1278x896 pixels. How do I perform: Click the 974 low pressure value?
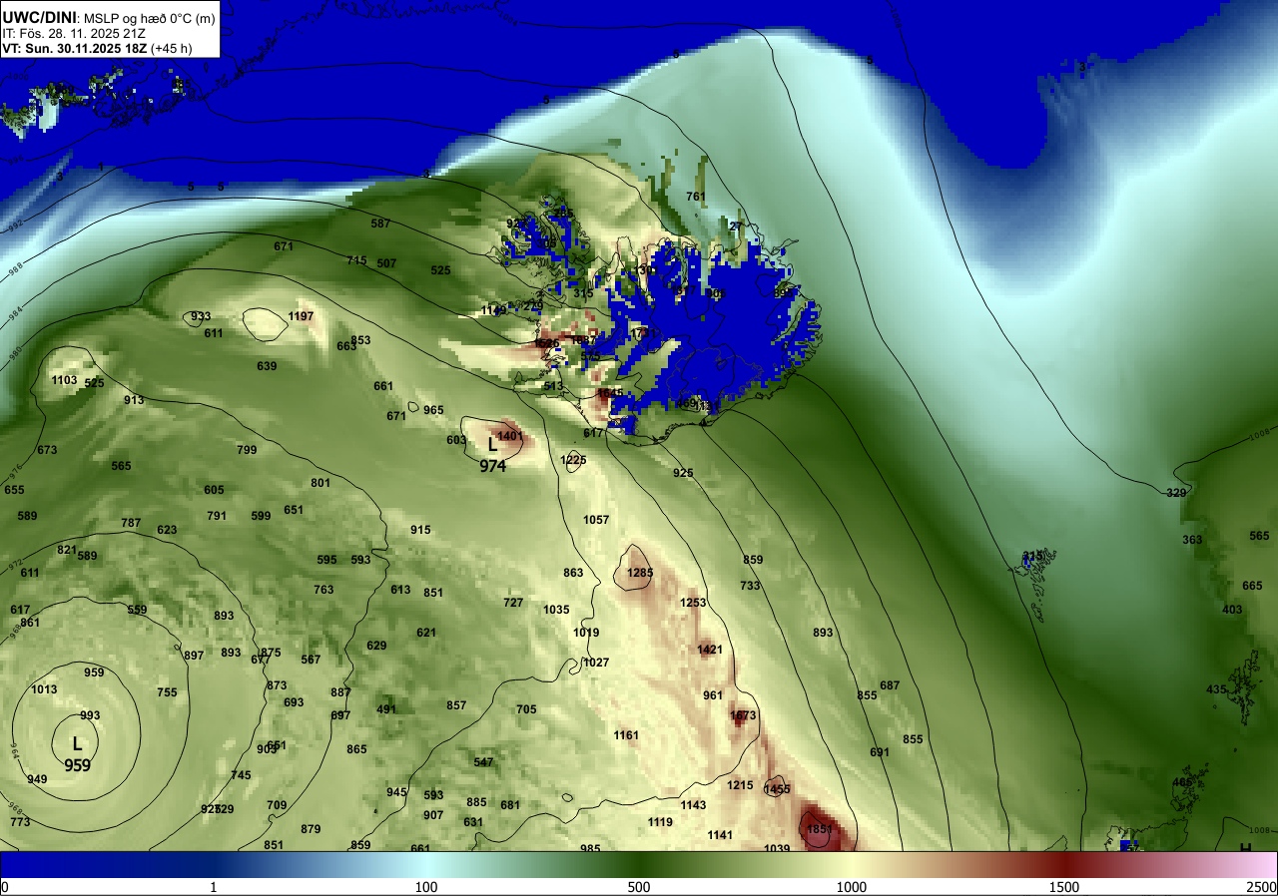click(492, 465)
